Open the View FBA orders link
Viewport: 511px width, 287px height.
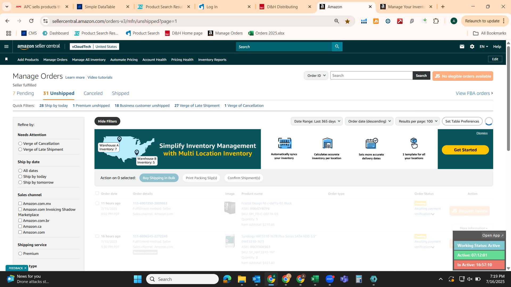click(x=474, y=93)
